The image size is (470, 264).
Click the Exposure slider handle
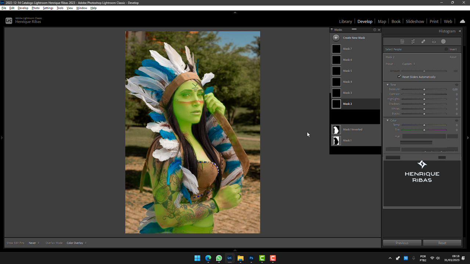pos(424,89)
